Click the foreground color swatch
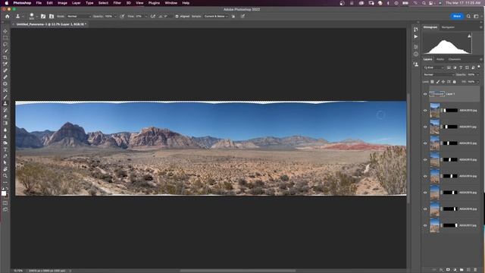485x273 pixels. tap(4, 193)
